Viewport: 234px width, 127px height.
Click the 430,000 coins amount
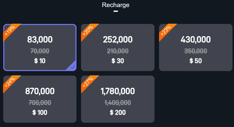pyautogui.click(x=196, y=40)
